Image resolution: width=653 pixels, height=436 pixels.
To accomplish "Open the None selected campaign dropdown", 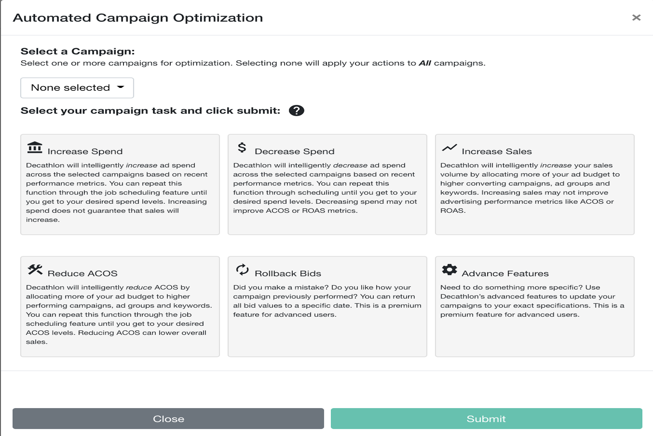I will tap(77, 88).
